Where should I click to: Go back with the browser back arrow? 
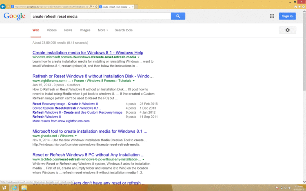tap(3, 7)
